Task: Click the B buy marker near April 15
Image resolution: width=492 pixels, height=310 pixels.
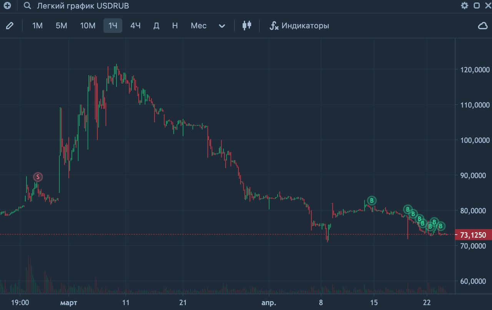Action: 372,200
